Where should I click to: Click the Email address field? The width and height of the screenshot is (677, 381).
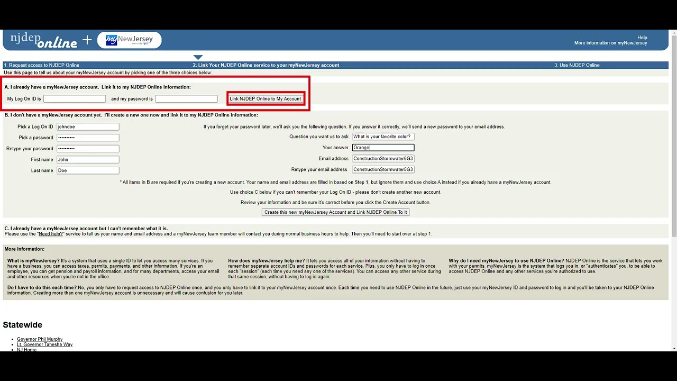point(383,159)
